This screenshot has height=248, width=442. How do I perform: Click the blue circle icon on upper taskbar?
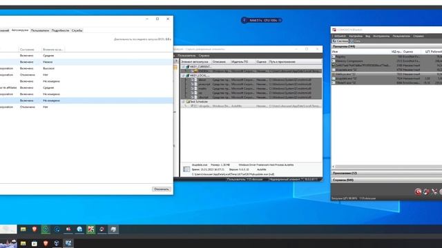57,229
